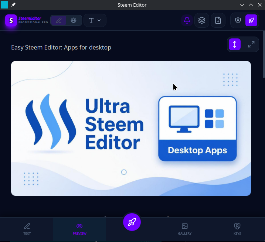
Task: Click the PROFESSIONAL PRO label
Action: (33, 22)
